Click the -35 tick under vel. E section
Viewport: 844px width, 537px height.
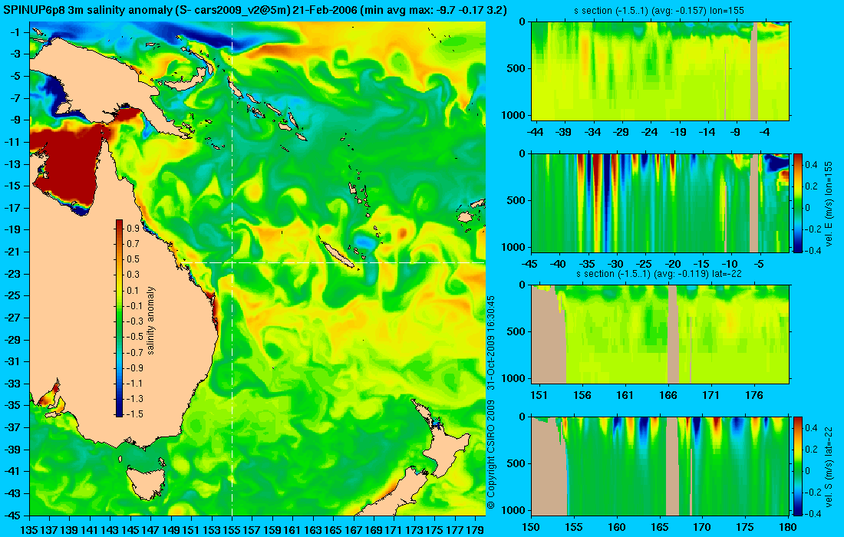[x=587, y=264]
